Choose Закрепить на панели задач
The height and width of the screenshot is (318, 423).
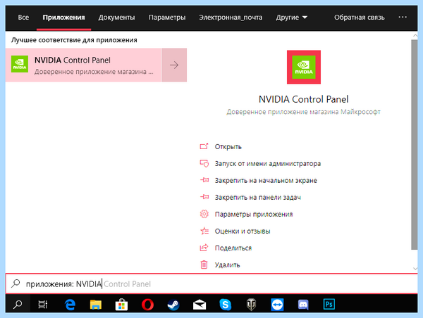pos(257,198)
